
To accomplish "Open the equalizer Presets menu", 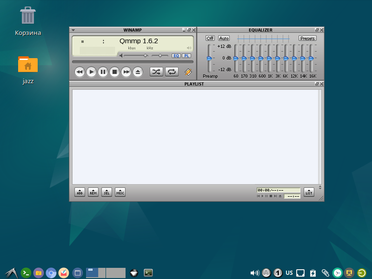I will pyautogui.click(x=307, y=38).
